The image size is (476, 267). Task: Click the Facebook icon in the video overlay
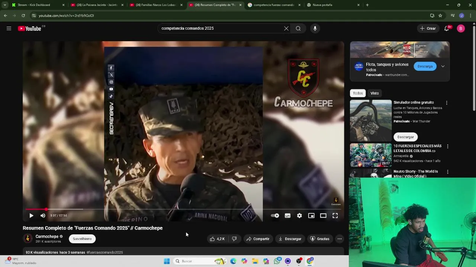coord(111,68)
